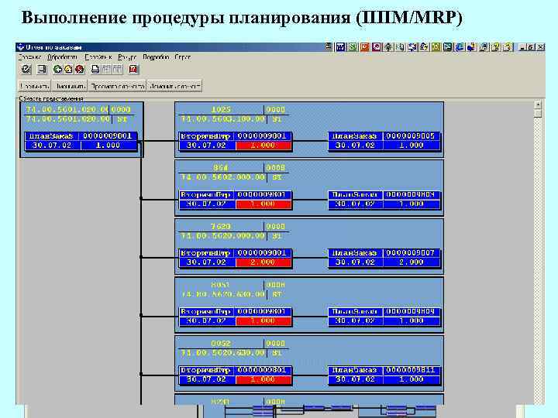Viewport: 558px width, 418px height.
Task: Open the last menu 'Справка'
Action: pyautogui.click(x=183, y=57)
